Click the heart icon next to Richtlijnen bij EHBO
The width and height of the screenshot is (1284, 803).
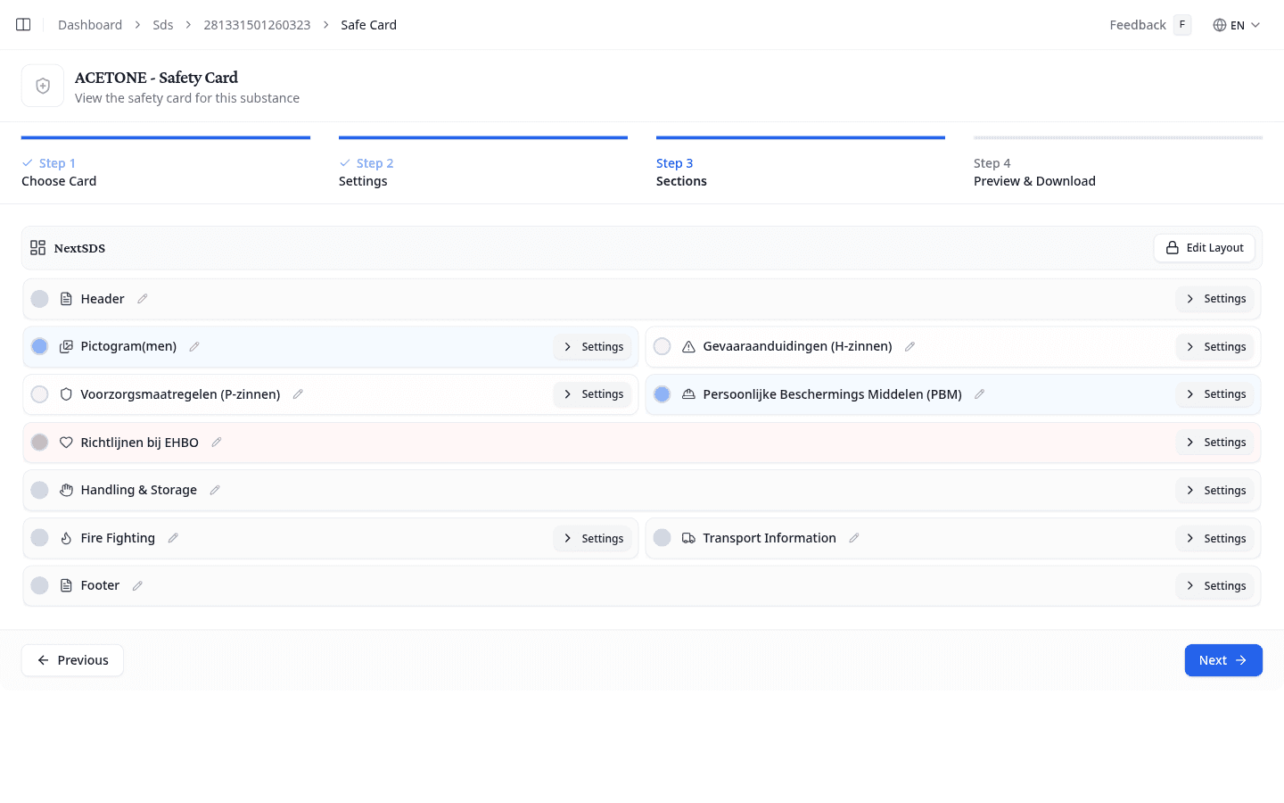(x=66, y=442)
